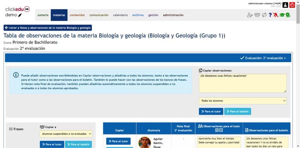Open Alumnos suspendidos o no evaluados dropdown

tap(66, 134)
